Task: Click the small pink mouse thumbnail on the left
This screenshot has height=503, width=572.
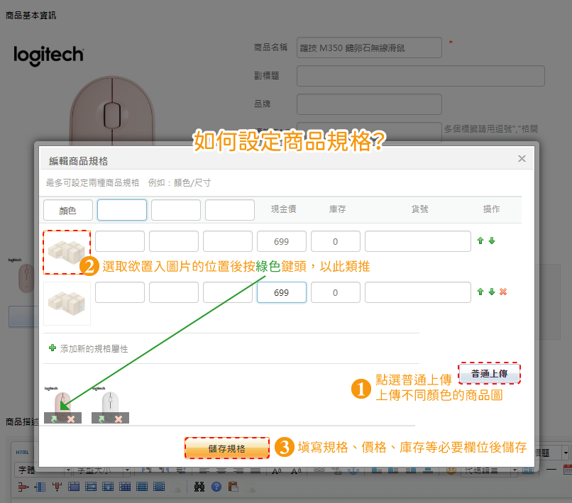Action: (x=24, y=275)
